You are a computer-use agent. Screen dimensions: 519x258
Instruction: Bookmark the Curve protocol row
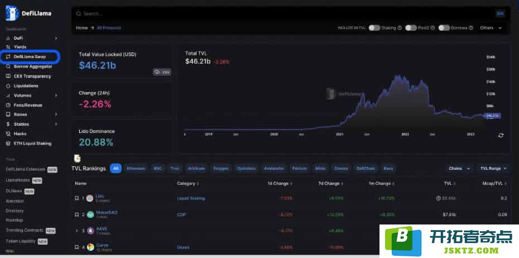[77, 247]
